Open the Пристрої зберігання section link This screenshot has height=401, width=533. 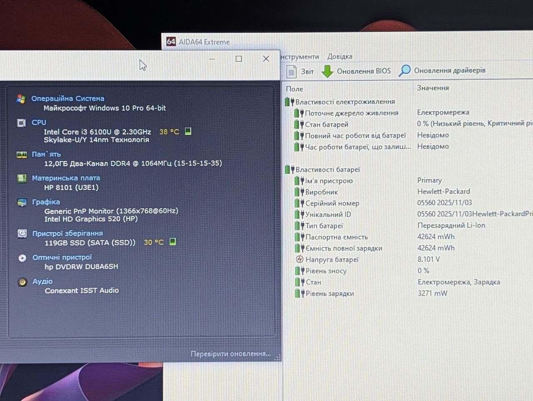67,233
